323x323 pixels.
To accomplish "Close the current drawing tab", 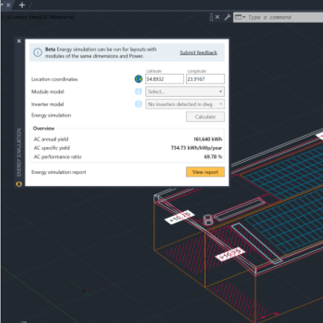I will click(8, 5).
